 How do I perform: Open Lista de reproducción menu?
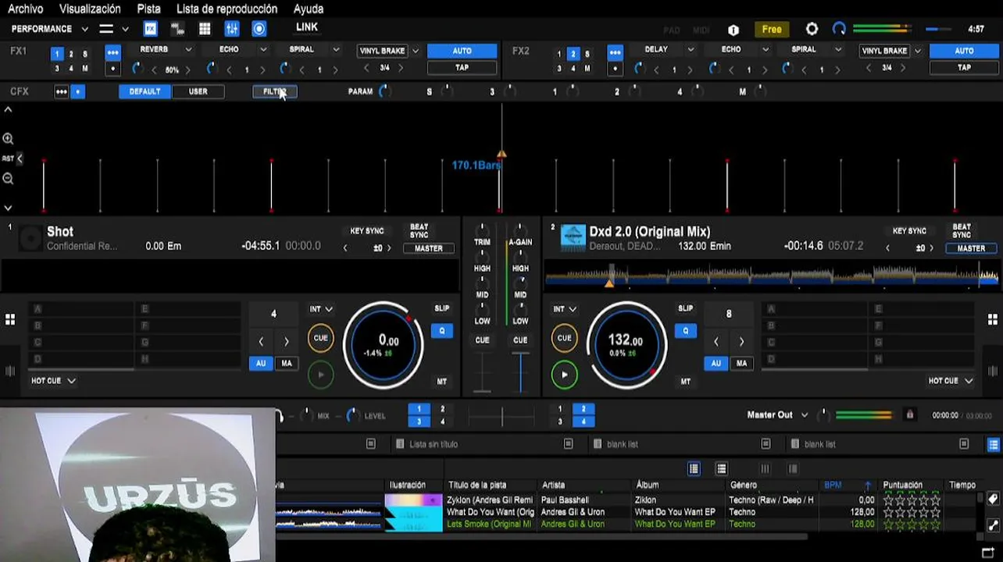click(227, 9)
